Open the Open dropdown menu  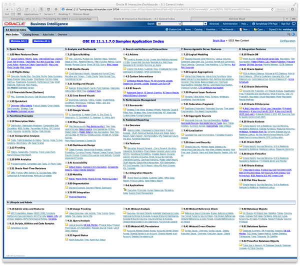[259, 29]
